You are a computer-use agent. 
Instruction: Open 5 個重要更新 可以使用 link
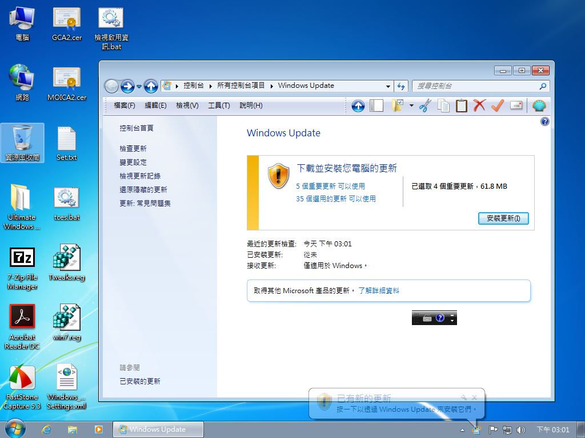coord(331,186)
